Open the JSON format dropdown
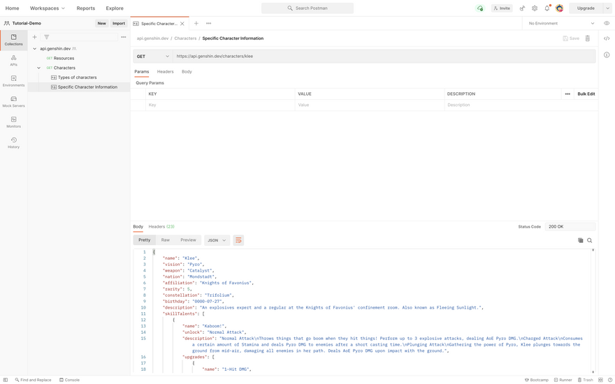The width and height of the screenshot is (615, 384). point(217,240)
